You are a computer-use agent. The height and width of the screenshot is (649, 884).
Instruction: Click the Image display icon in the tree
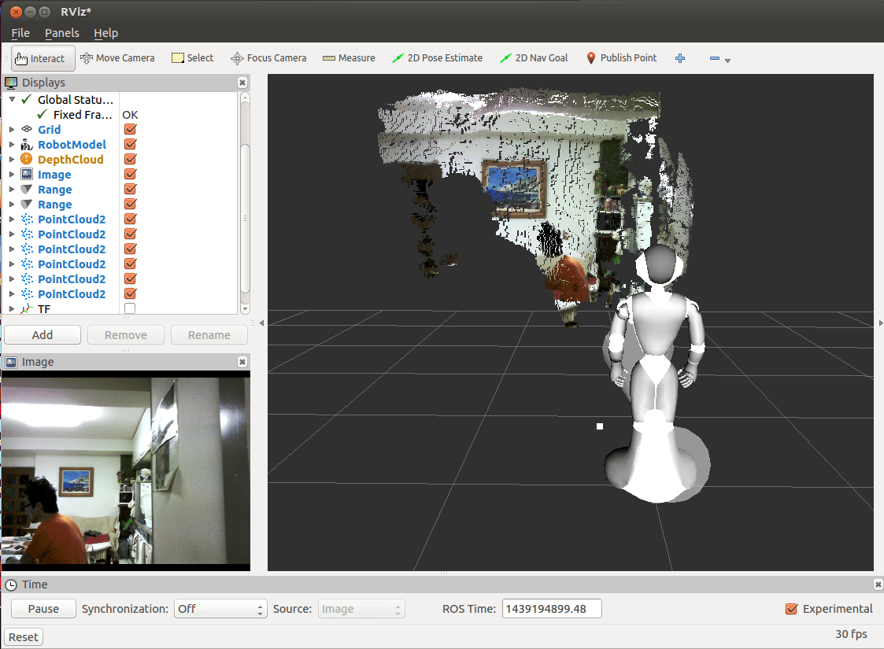click(x=27, y=174)
